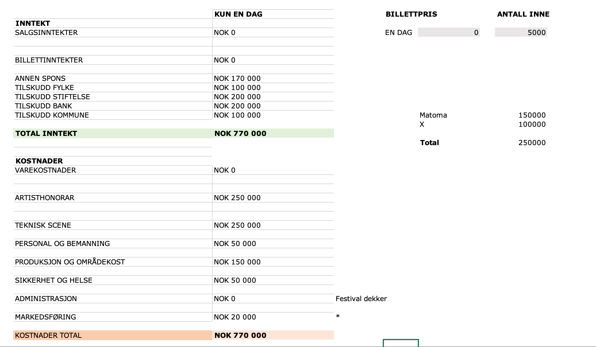The width and height of the screenshot is (596, 347).
Task: Click the EN DAG ticket price cell
Action: [x=449, y=32]
